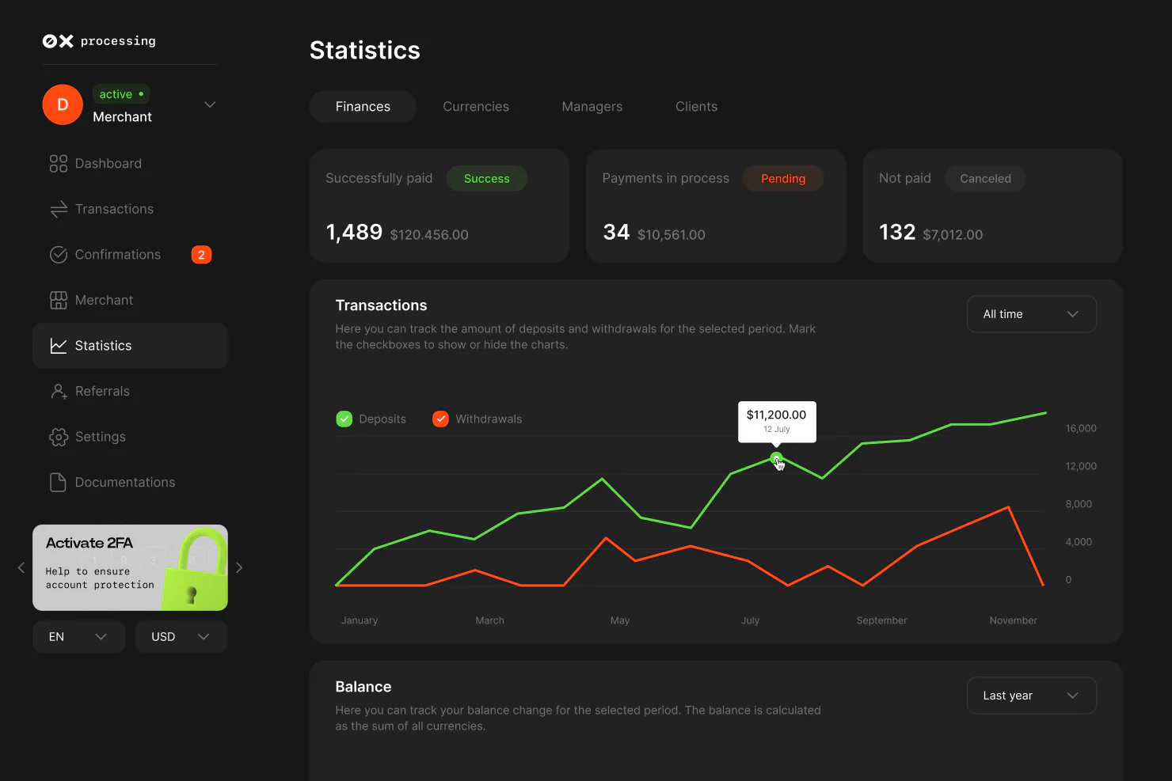This screenshot has width=1172, height=781.
Task: Switch to the Clients tab
Action: [696, 107]
